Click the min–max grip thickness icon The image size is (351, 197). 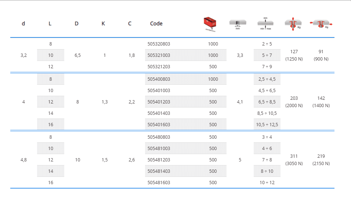[x=265, y=23]
